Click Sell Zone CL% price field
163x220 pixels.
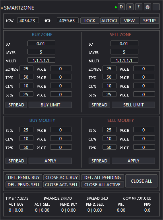144,86
